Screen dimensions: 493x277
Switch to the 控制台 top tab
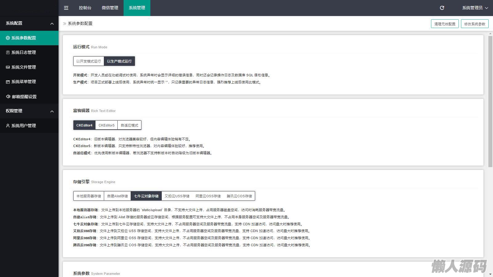(85, 8)
